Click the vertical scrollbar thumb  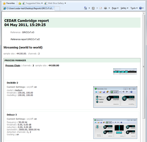point(144,66)
